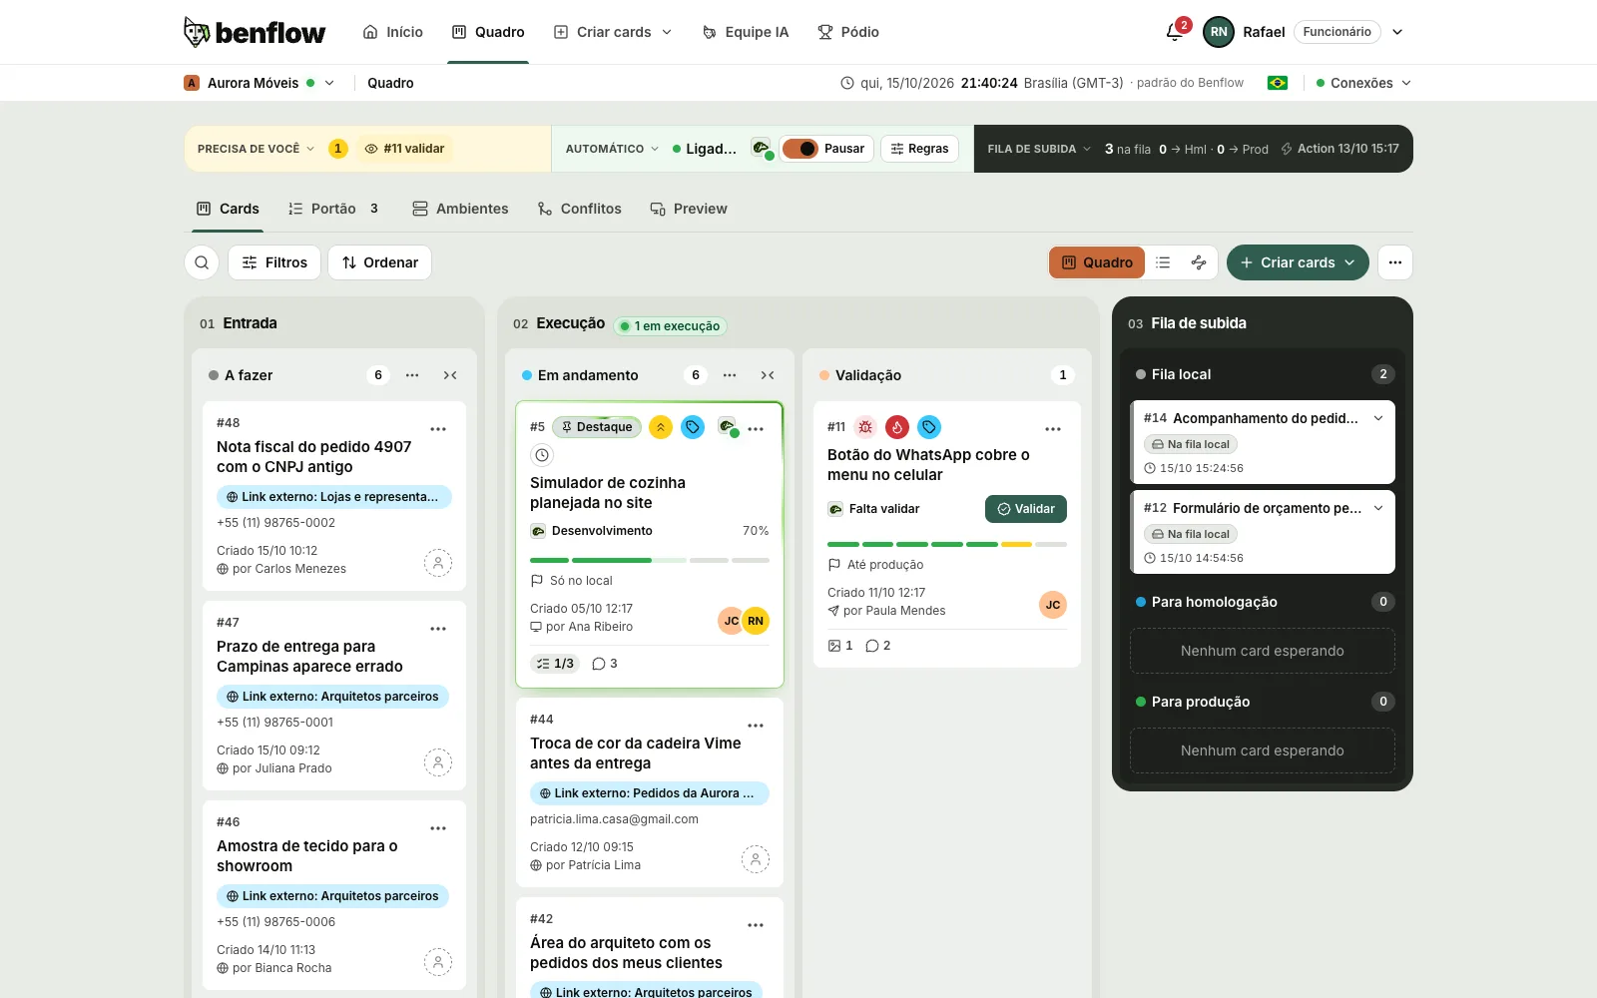
Task: Open the Criar cards nav dropdown
Action: (x=613, y=32)
